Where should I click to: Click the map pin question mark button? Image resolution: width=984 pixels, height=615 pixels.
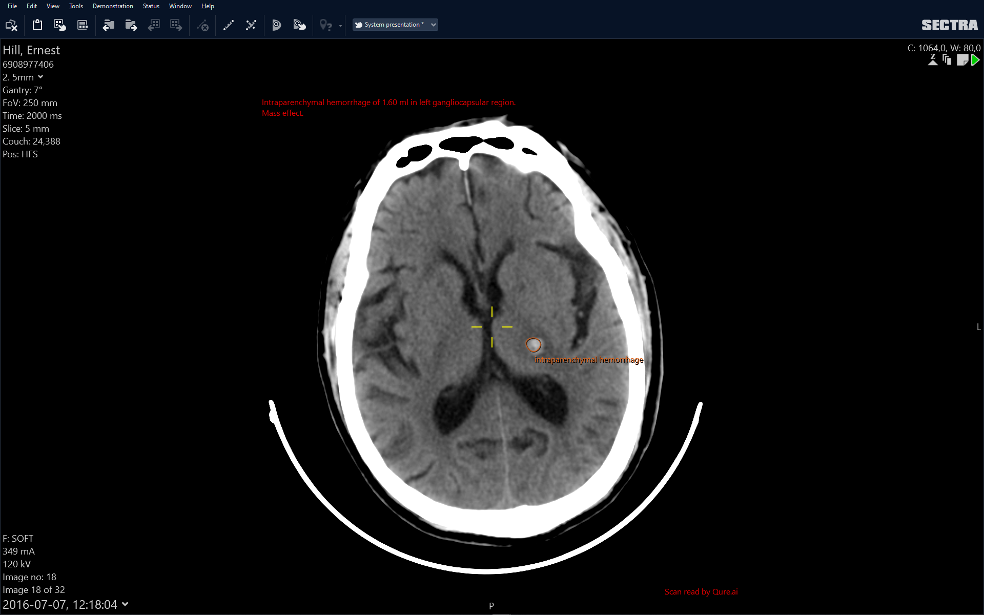325,25
